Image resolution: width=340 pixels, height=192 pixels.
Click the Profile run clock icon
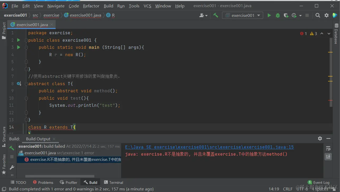pyautogui.click(x=294, y=15)
